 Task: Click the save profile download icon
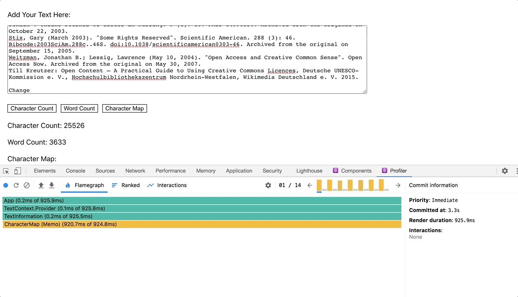52,185
